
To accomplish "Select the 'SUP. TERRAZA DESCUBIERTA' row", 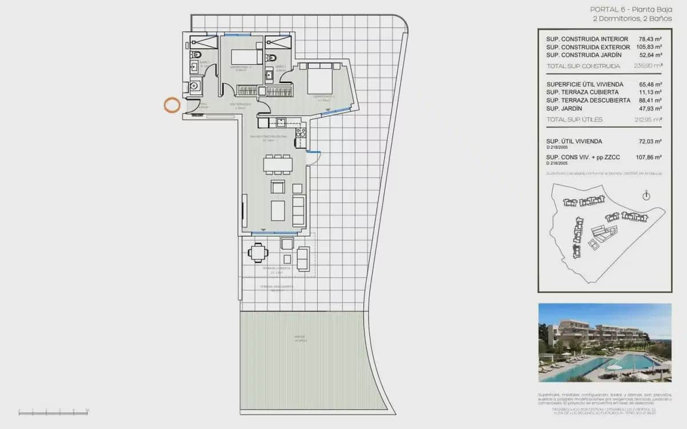I will 605,100.
